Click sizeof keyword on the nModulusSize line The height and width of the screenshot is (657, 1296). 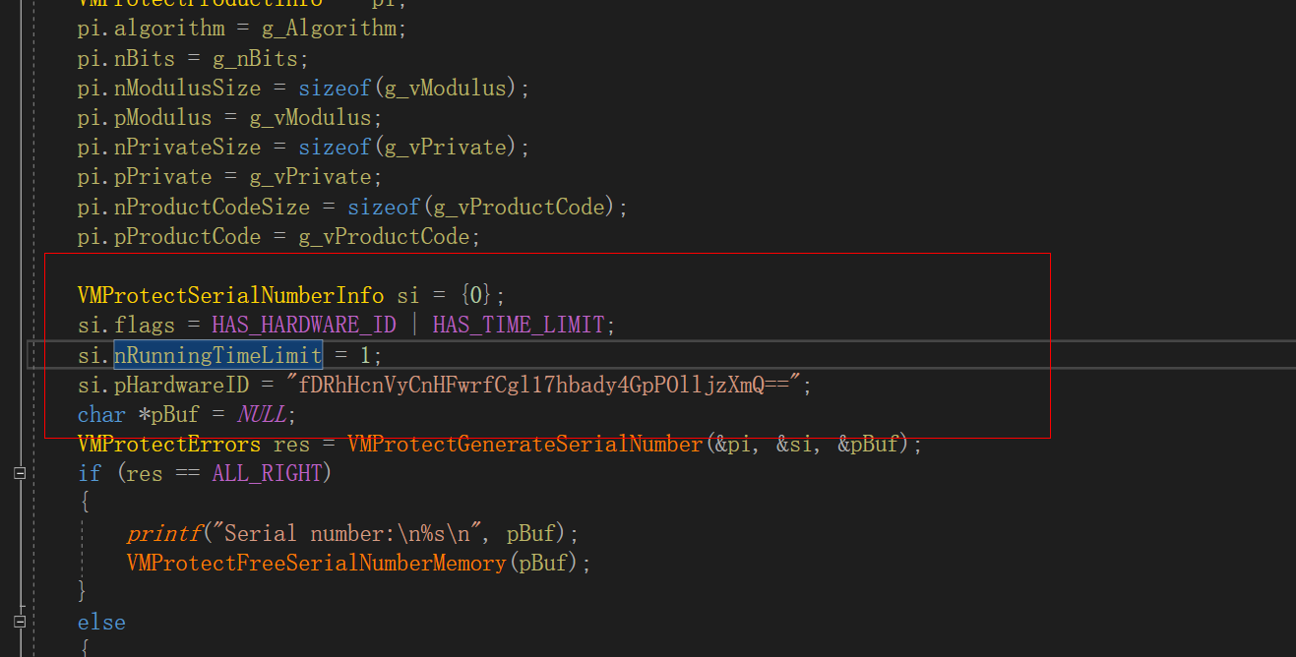[334, 88]
